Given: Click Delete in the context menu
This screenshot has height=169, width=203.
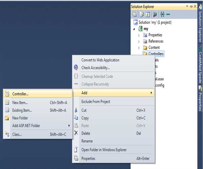Looking at the screenshot, I should [86, 133].
